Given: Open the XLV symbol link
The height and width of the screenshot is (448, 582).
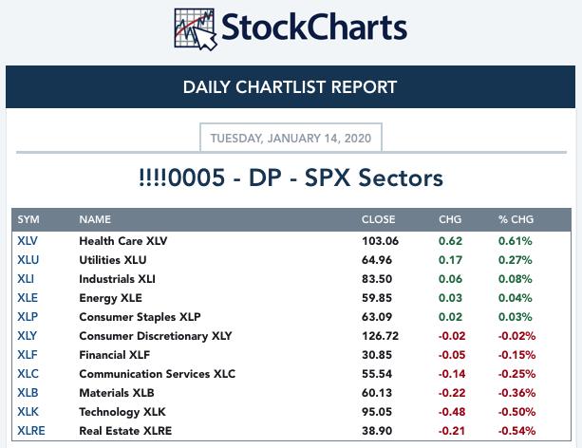Looking at the screenshot, I should (x=28, y=241).
